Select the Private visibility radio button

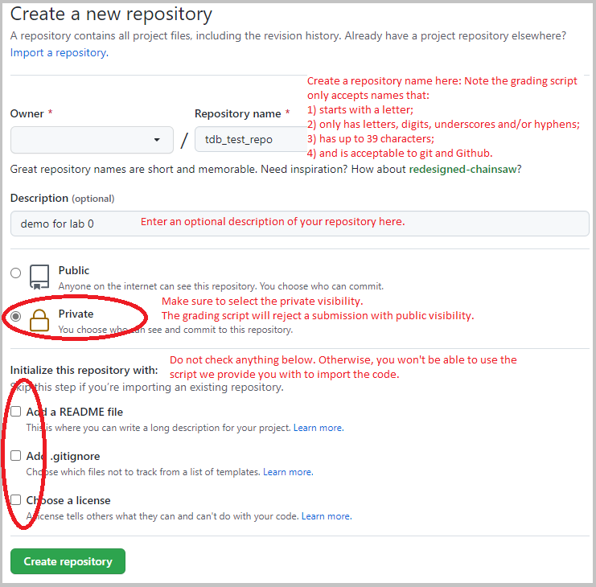pyautogui.click(x=16, y=317)
